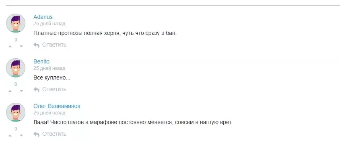Screen dimensions: 340x155
Task: Click the timestamp on Adarius's comment
Action: pyautogui.click(x=49, y=24)
